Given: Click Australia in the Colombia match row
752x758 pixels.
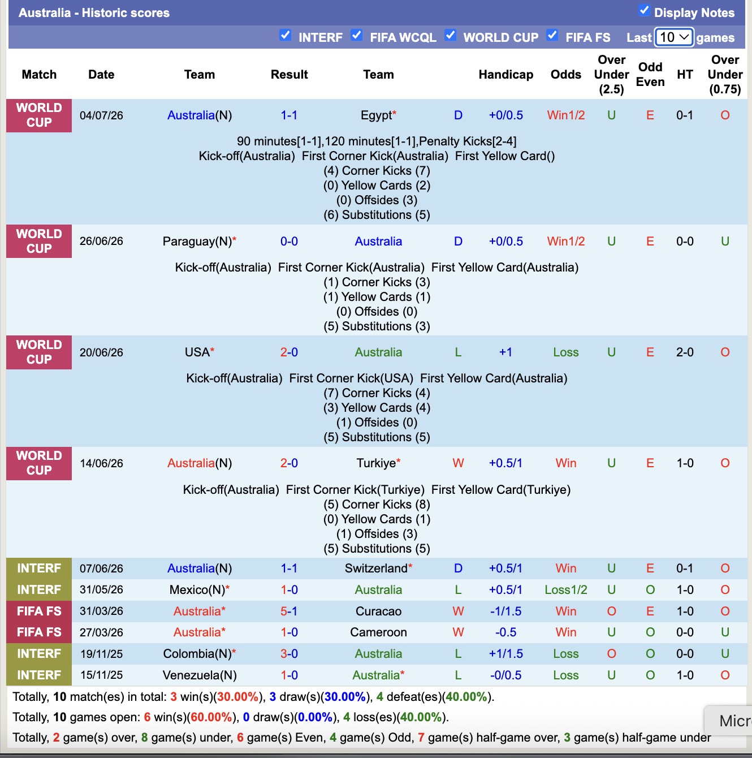Looking at the screenshot, I should click(378, 654).
